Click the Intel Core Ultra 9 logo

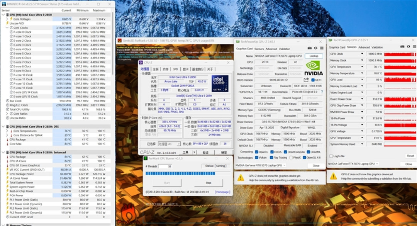[x=220, y=83]
